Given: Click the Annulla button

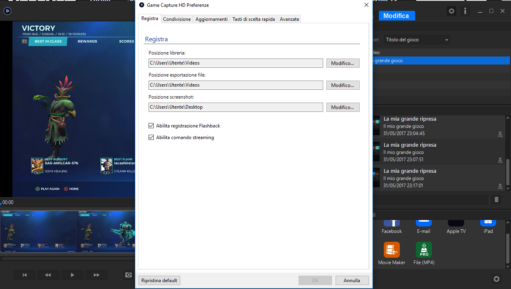Looking at the screenshot, I should point(352,281).
